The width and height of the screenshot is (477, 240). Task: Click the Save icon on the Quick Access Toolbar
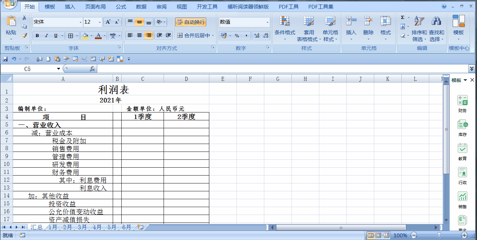(5, 59)
